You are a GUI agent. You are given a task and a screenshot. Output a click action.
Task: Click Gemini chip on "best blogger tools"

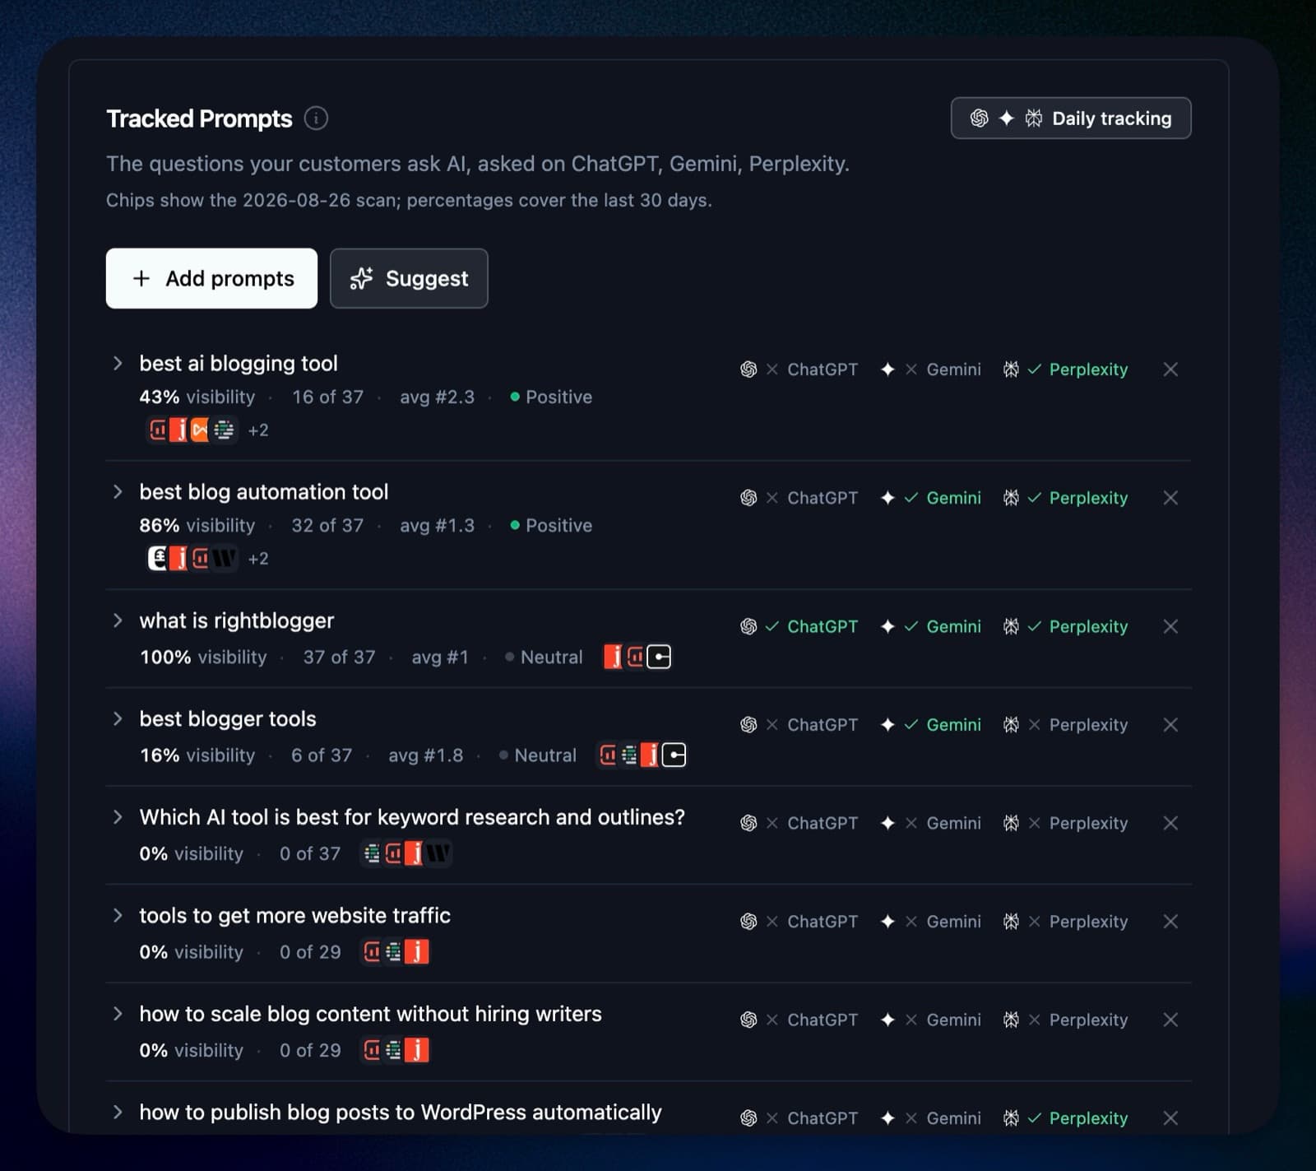(x=930, y=725)
